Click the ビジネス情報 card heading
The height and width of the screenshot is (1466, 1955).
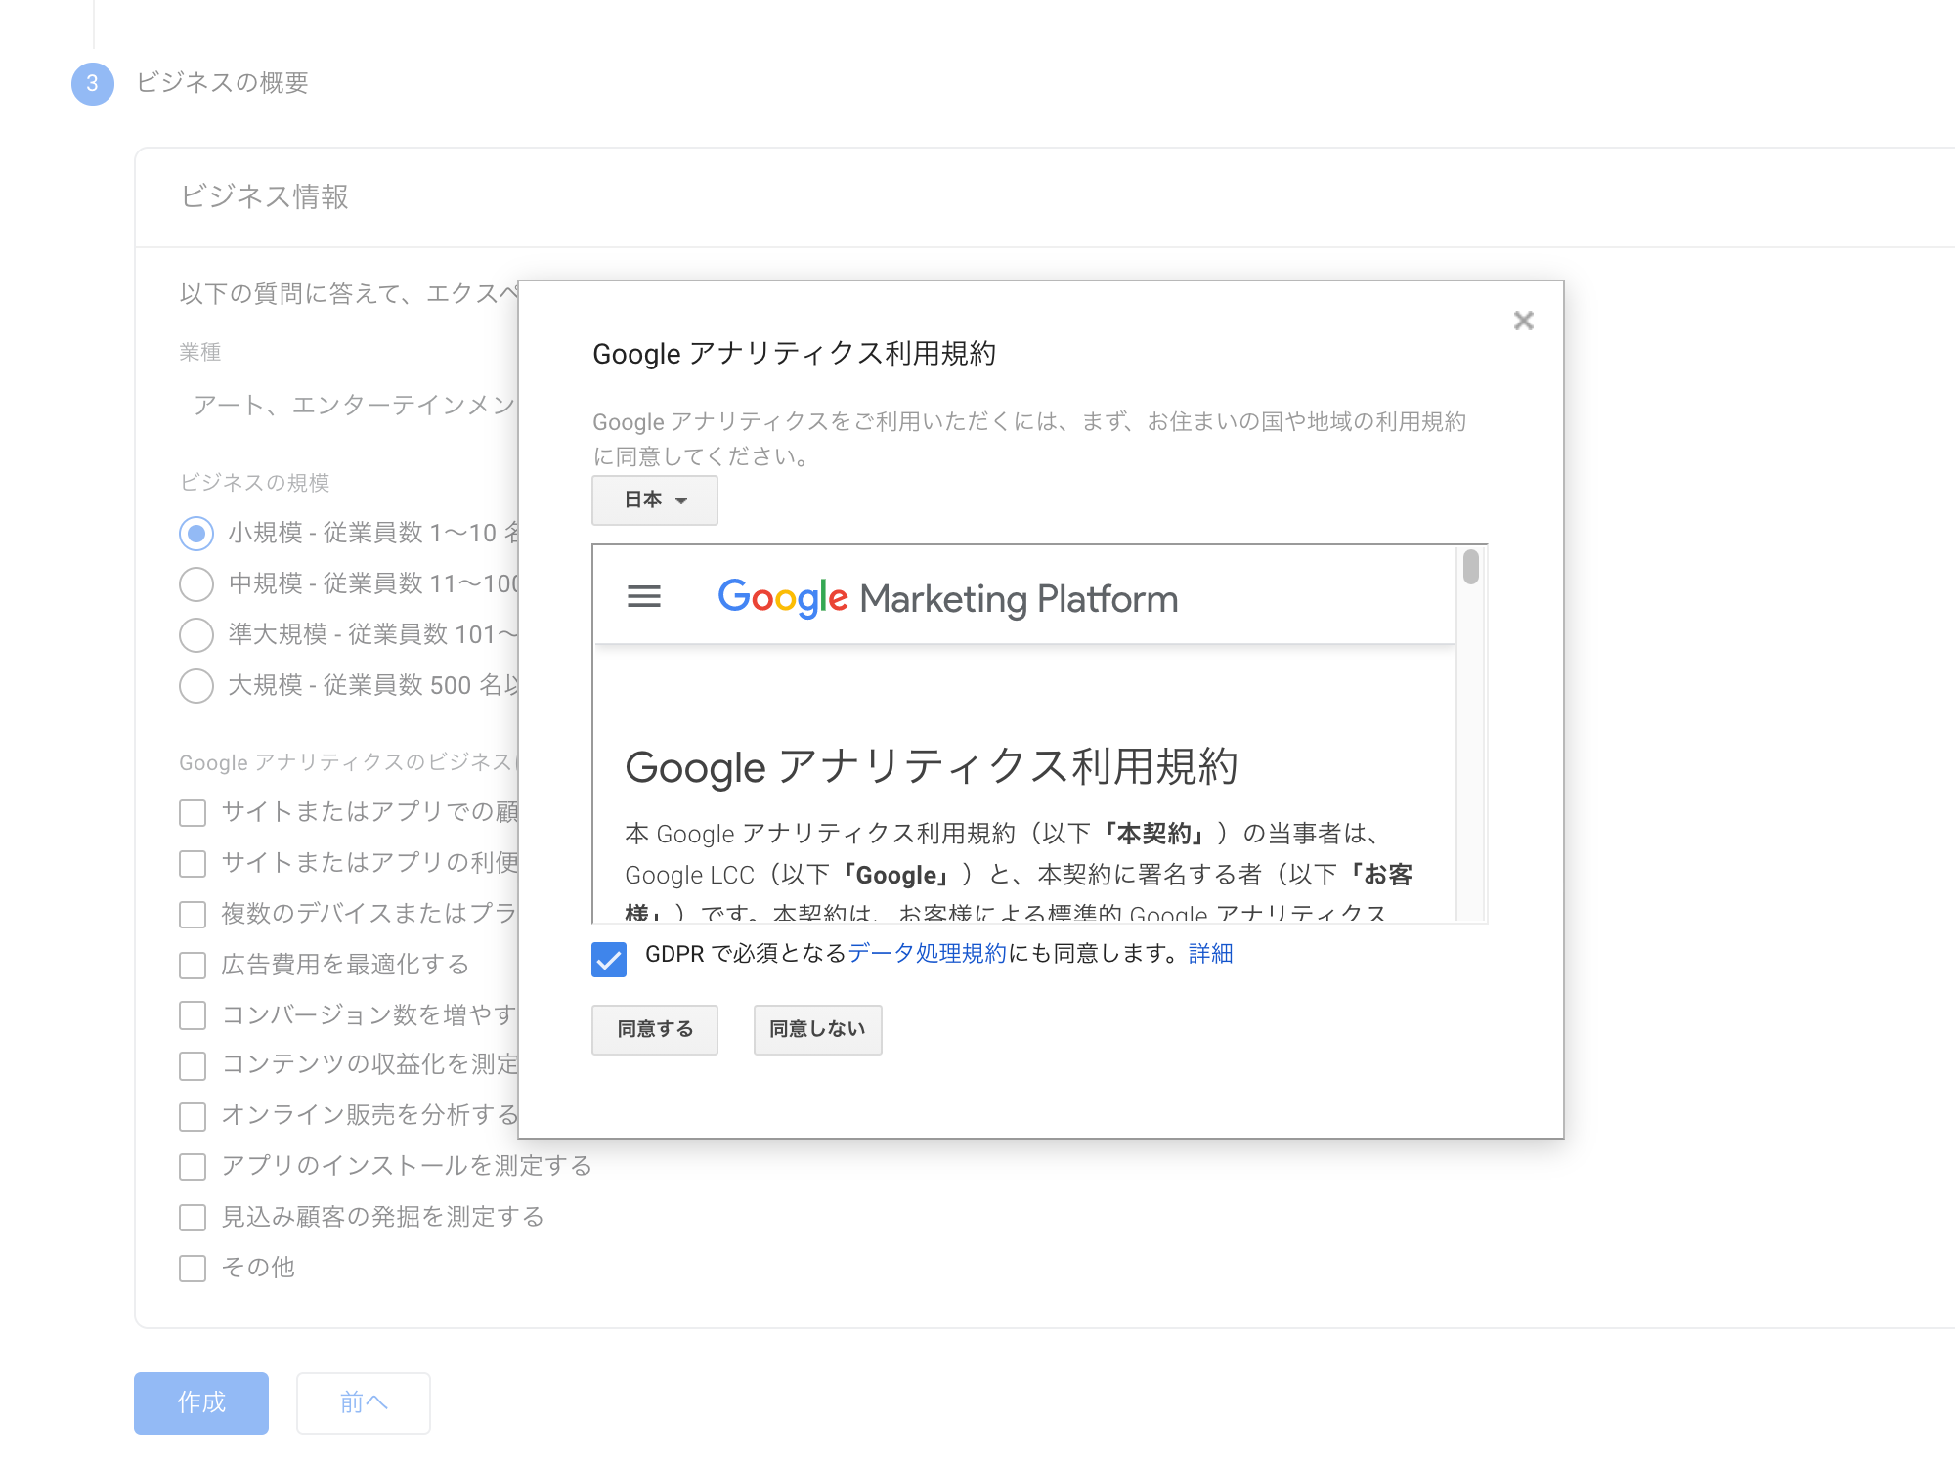264,196
